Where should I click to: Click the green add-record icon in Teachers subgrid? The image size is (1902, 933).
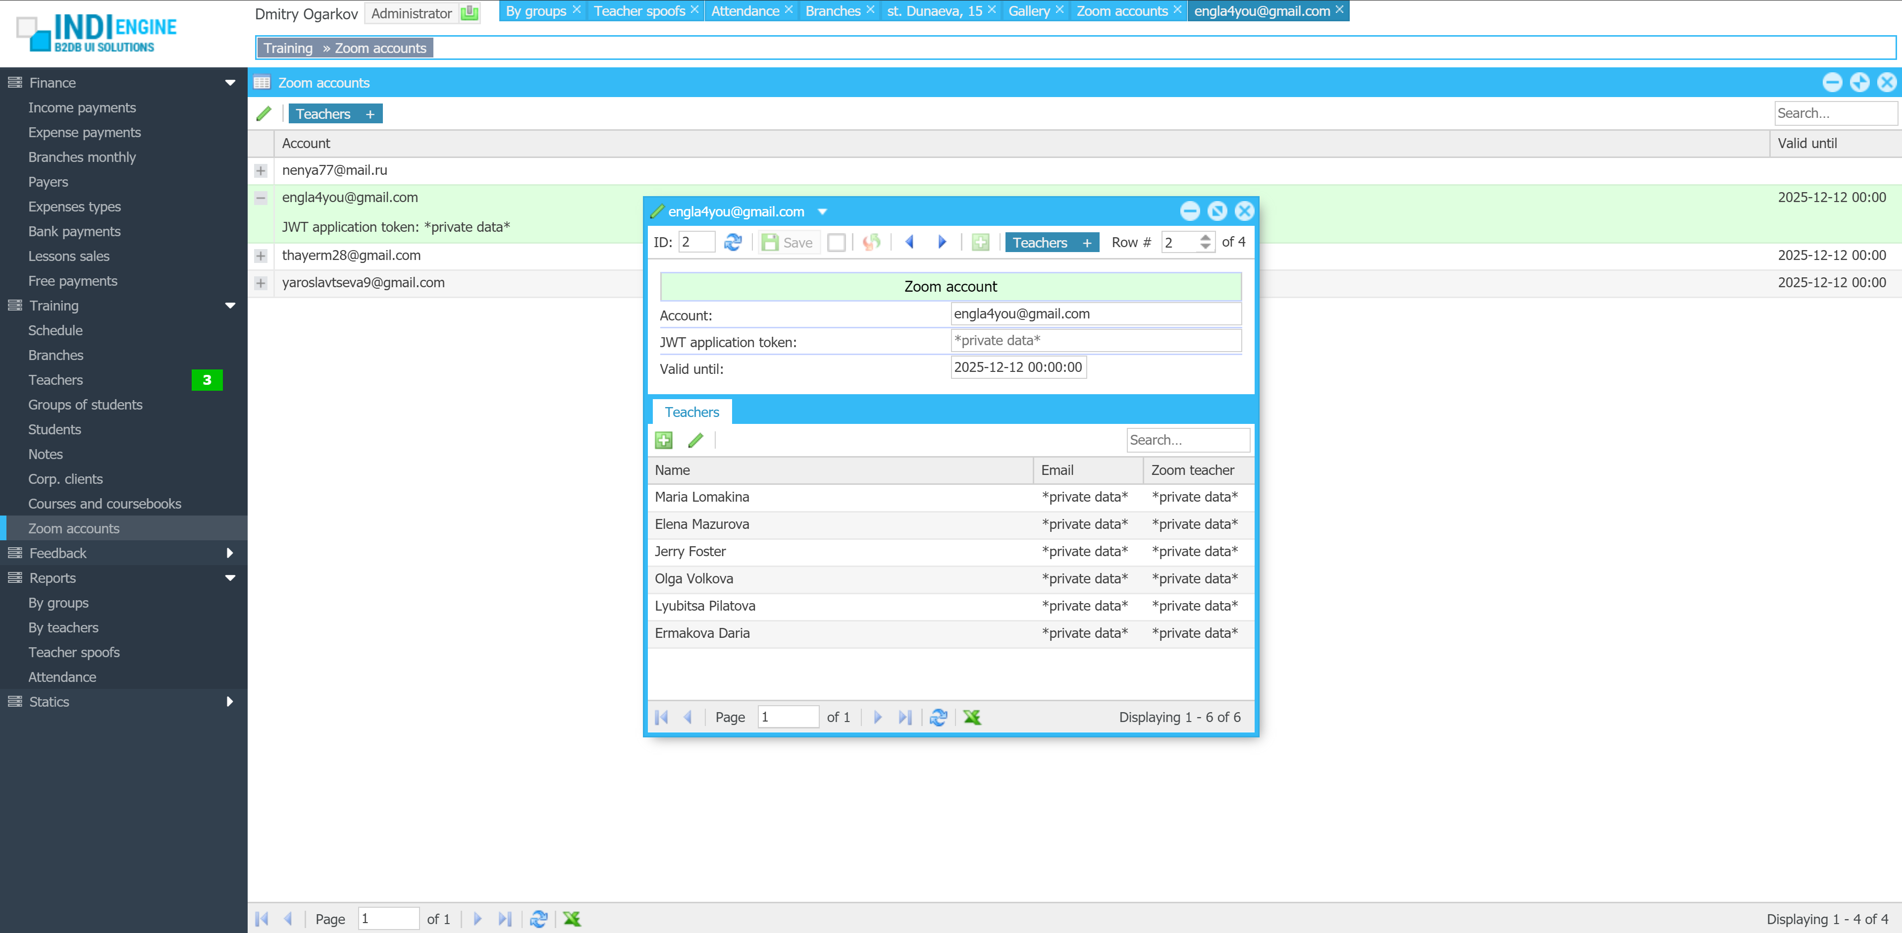[x=663, y=441]
